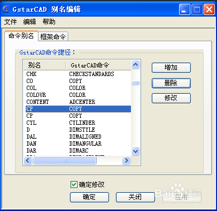Minimize the 别名编辑 window
The height and width of the screenshot is (211, 217).
click(x=184, y=9)
